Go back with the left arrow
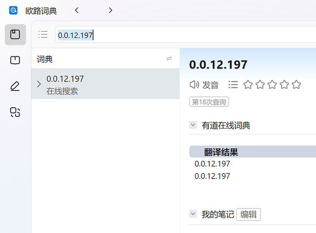Viewport: 316px width, 233px height. click(x=77, y=10)
